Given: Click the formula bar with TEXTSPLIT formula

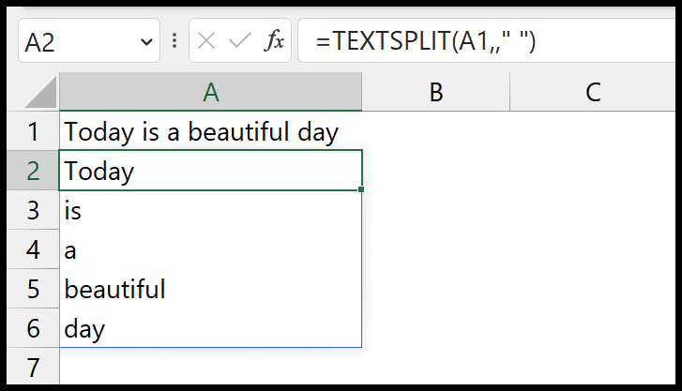Looking at the screenshot, I should tap(486, 41).
